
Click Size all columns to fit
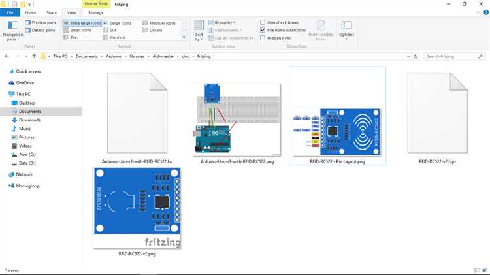pyautogui.click(x=231, y=38)
